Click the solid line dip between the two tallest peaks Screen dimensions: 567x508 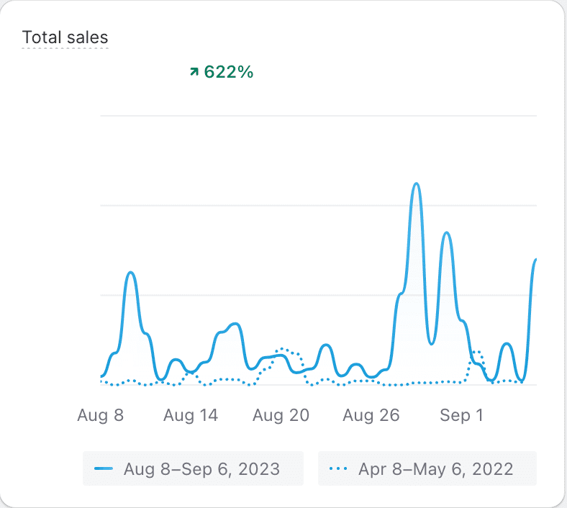(x=431, y=343)
